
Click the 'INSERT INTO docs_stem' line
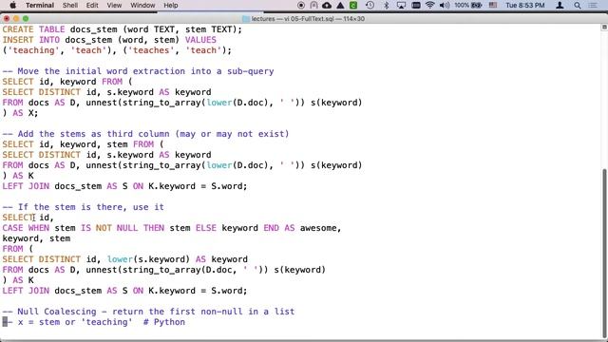tap(109, 40)
